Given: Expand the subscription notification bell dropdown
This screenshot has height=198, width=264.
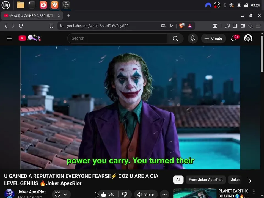Looking at the screenshot, I should [x=61, y=194].
